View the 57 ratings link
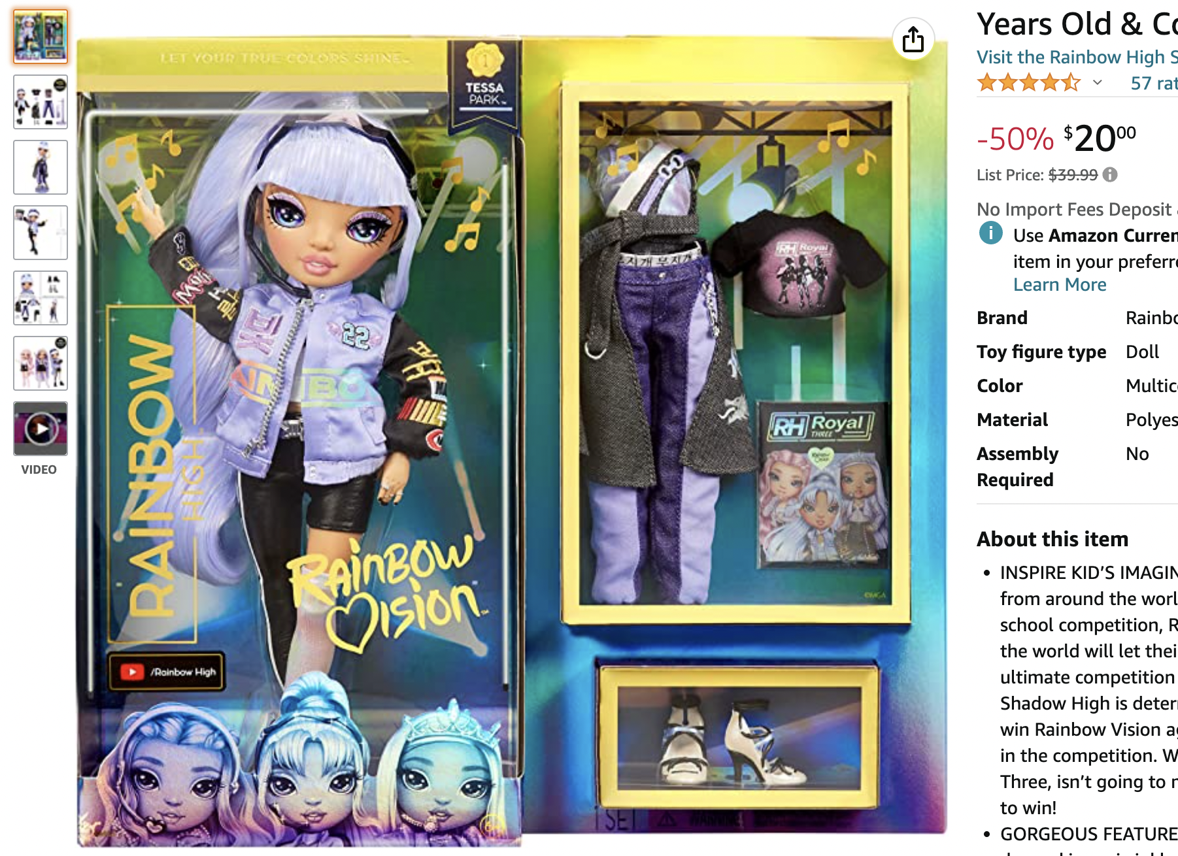Screen dimensions: 1178x856 [x=1154, y=83]
